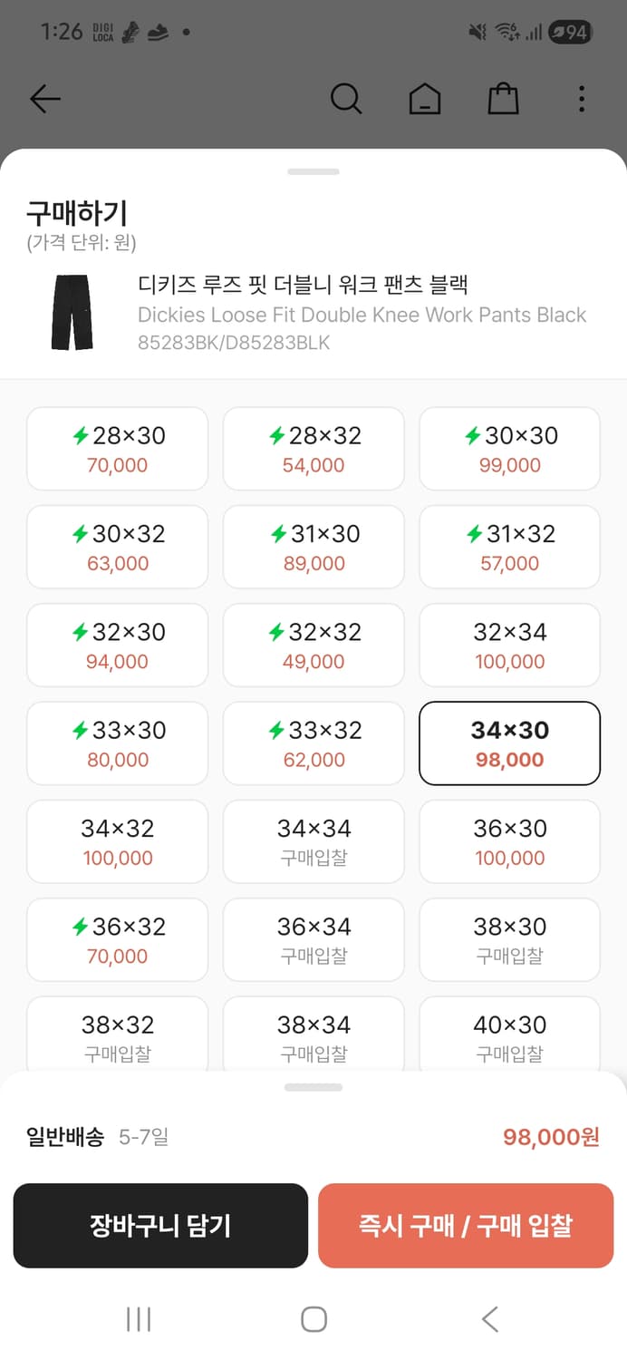Go back using the top-left arrow icon
Image resolution: width=627 pixels, height=1360 pixels.
45,99
